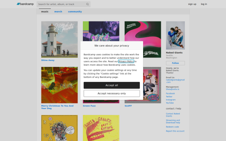Switch to the merch tab

coord(58,12)
